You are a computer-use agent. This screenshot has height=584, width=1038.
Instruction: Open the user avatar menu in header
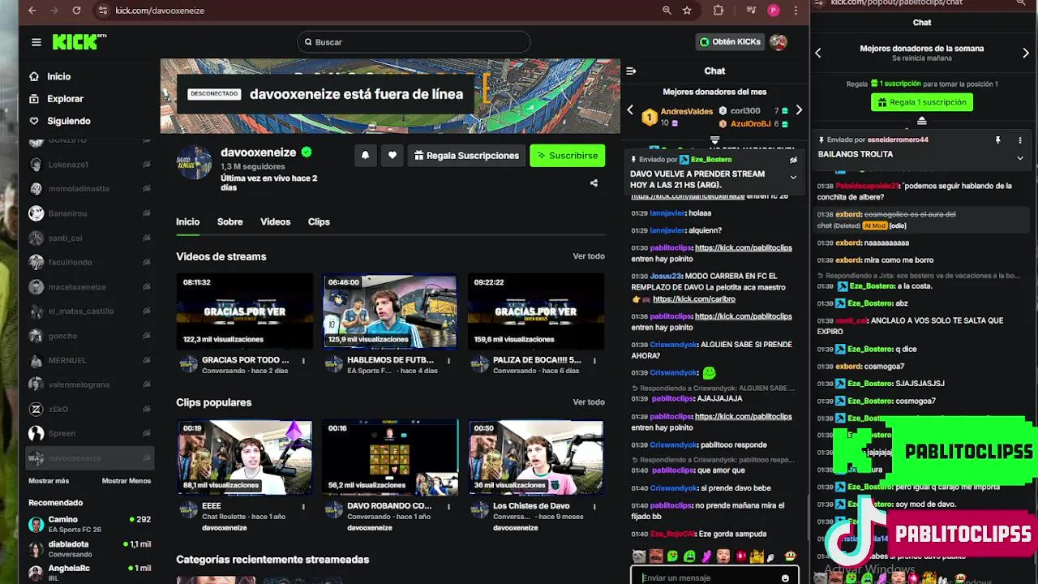(x=778, y=42)
